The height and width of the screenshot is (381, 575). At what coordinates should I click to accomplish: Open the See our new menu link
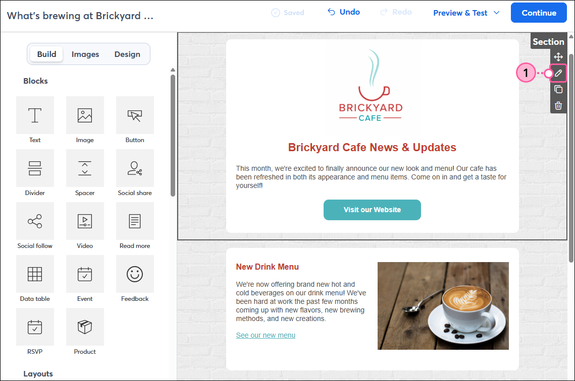[x=266, y=335]
